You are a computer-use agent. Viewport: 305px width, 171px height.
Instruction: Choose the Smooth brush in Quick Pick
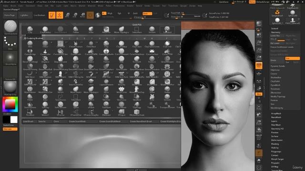pyautogui.click(x=152, y=30)
